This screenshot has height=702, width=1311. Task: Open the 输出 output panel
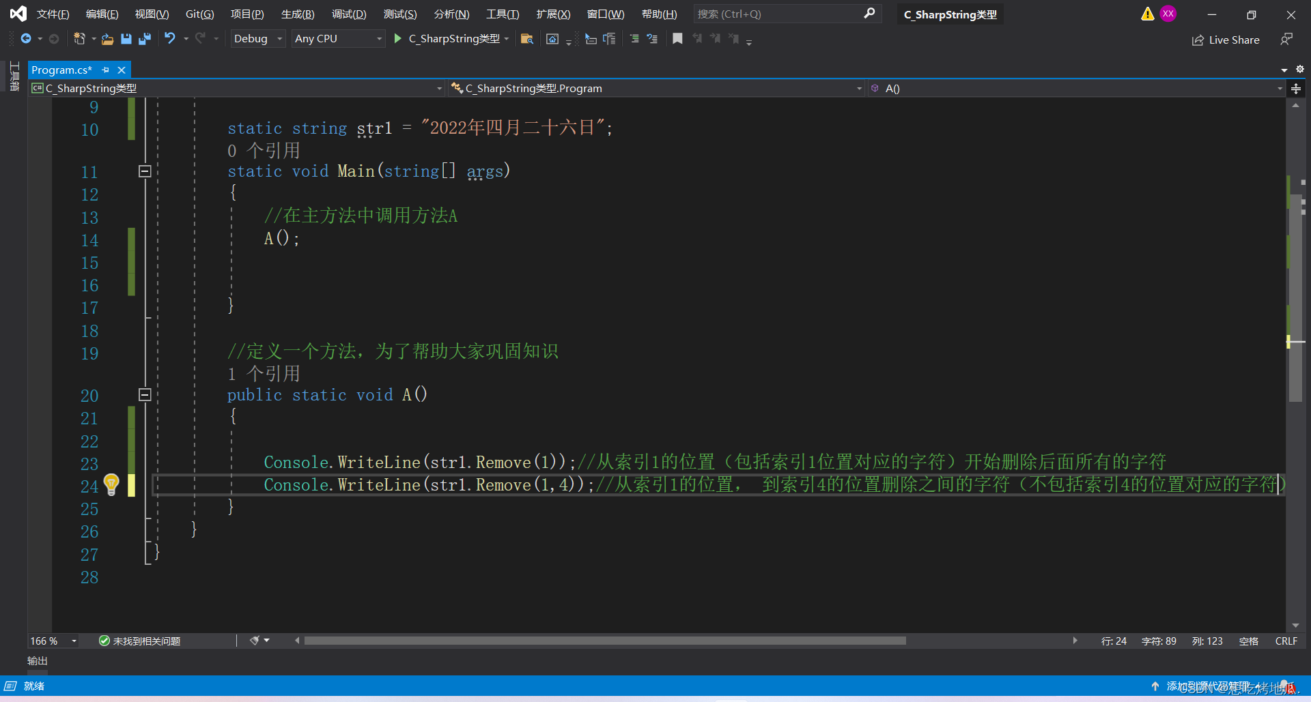click(x=38, y=661)
